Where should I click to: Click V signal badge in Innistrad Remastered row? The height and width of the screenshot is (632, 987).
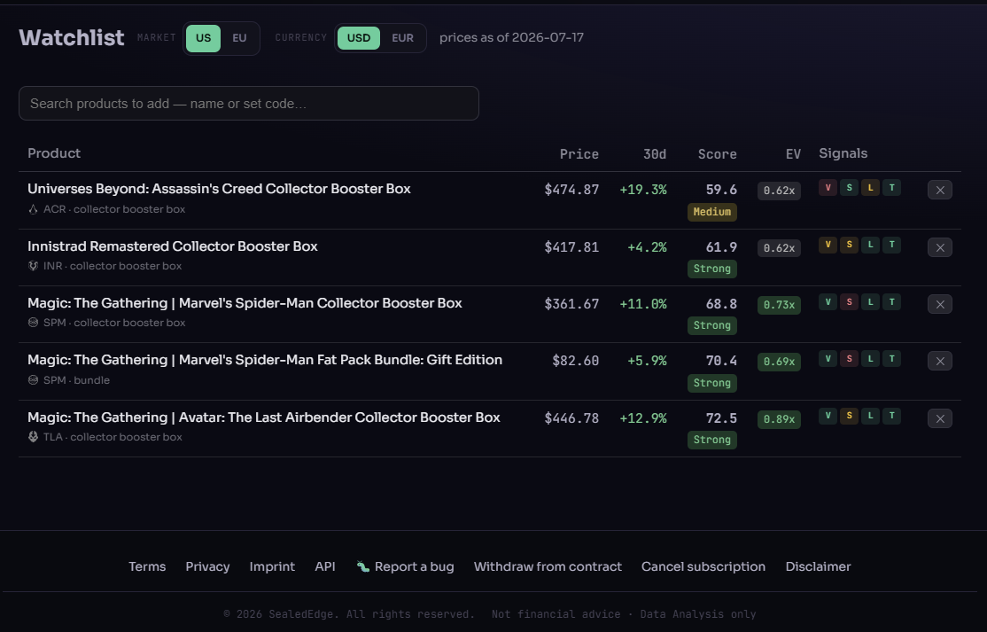pyautogui.click(x=828, y=245)
